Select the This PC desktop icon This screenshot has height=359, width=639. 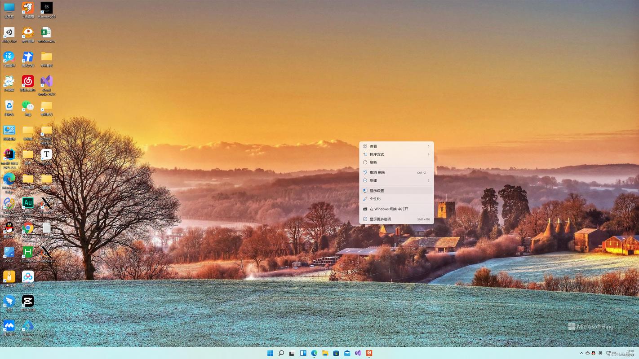(x=9, y=10)
